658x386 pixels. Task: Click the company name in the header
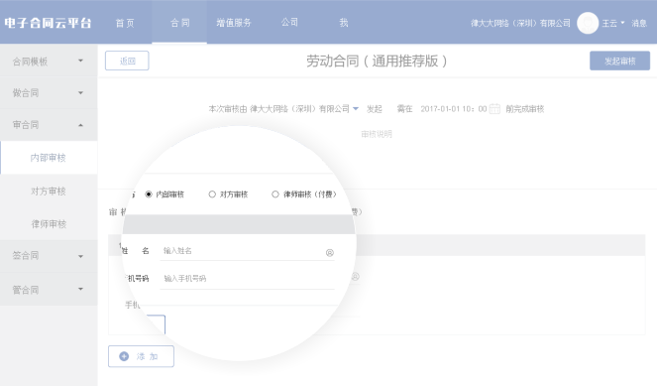point(520,23)
